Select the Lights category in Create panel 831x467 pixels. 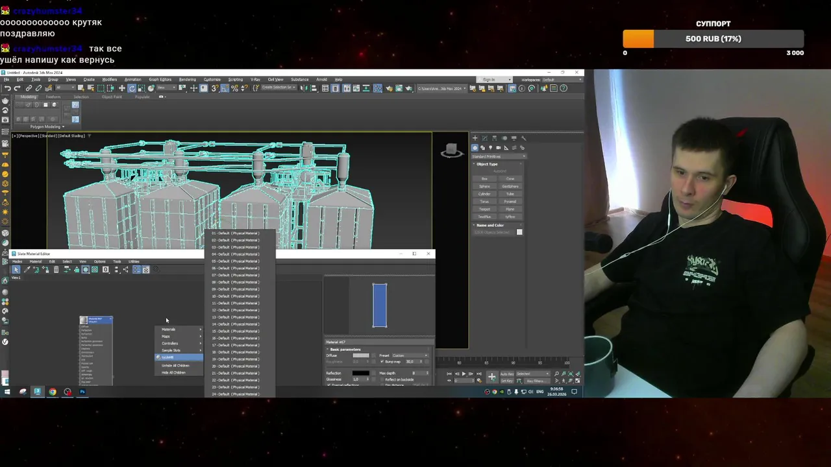click(x=490, y=148)
